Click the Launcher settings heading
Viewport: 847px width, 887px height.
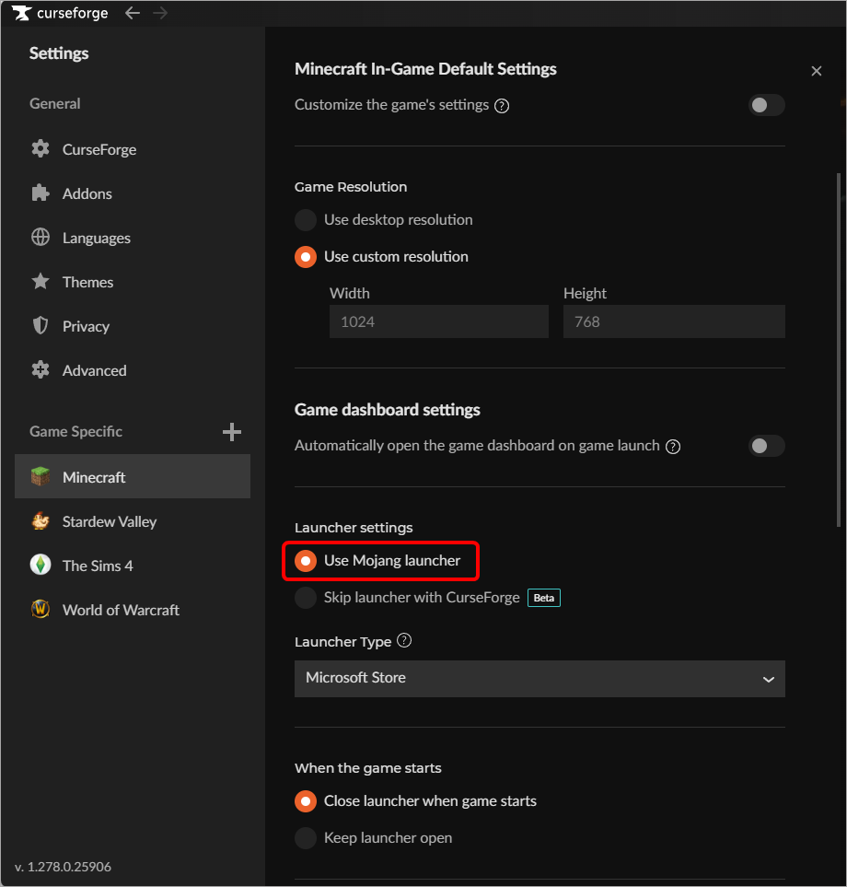[x=354, y=528]
